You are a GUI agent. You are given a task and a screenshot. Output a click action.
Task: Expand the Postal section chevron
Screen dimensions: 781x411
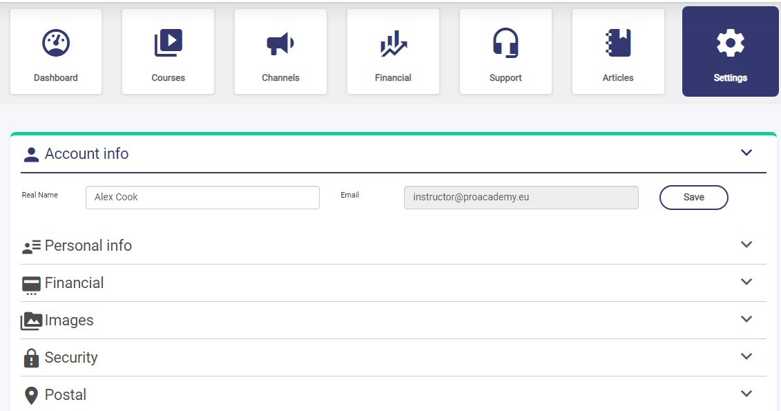746,394
